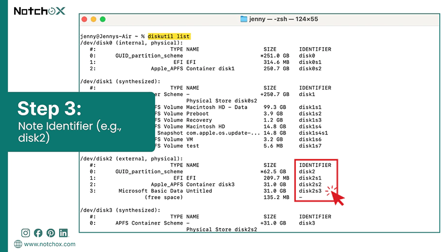Screen dimensions: 447x252
Task: Click the globe icon beside the website address
Action: click(18, 244)
